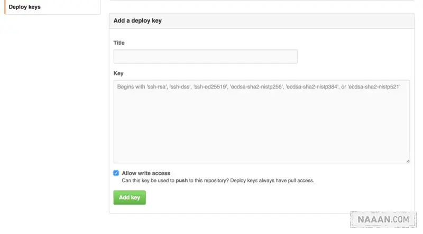Click the bold word 'push' in the description
Image resolution: width=423 pixels, height=234 pixels.
(x=182, y=180)
